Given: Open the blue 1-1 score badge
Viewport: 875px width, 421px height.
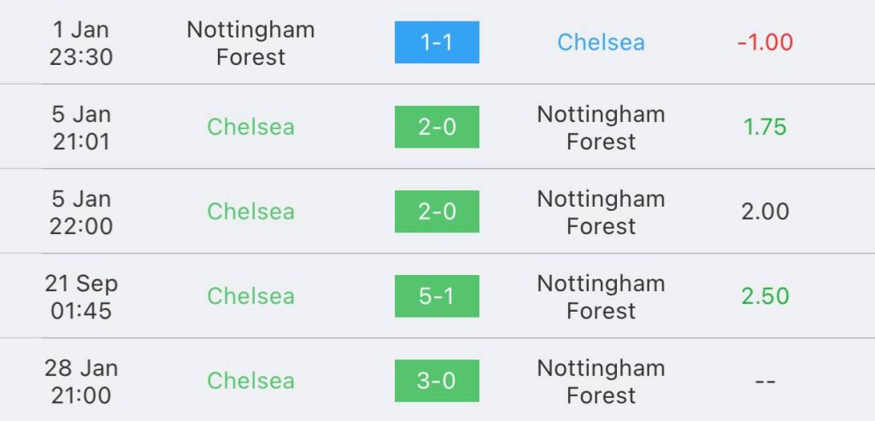Looking at the screenshot, I should (x=437, y=43).
